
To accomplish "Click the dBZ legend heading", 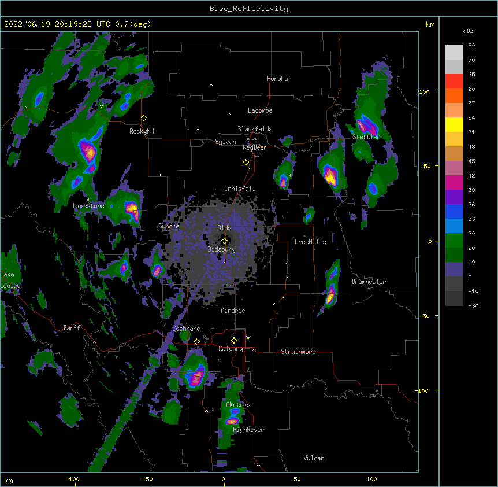I will [x=468, y=31].
